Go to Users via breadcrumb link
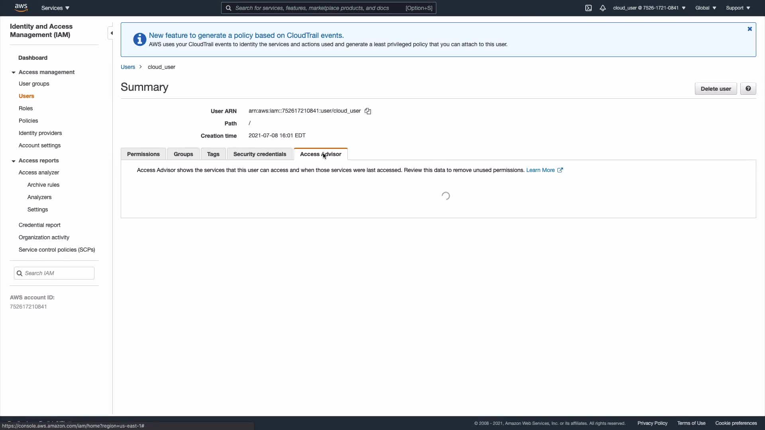Screen dimensions: 765x430 pos(128,67)
